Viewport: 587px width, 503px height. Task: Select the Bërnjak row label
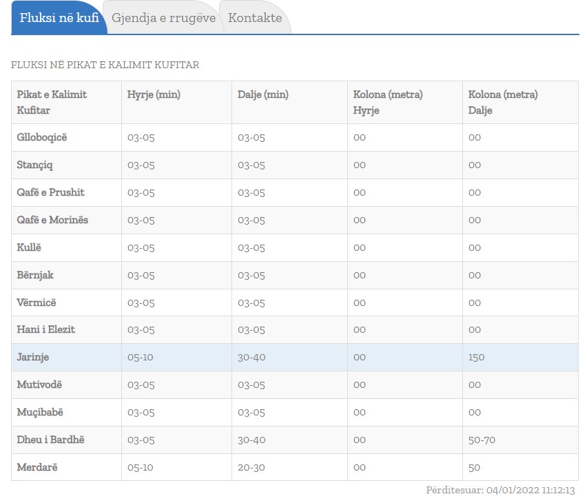35,275
